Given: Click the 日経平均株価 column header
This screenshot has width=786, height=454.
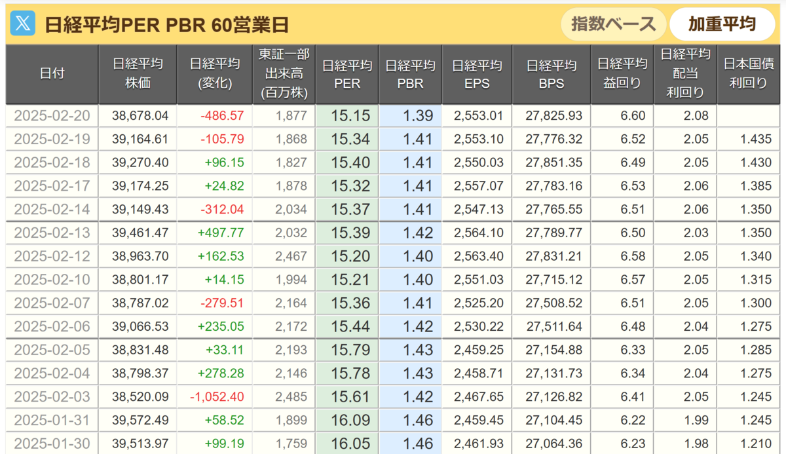Looking at the screenshot, I should 138,74.
